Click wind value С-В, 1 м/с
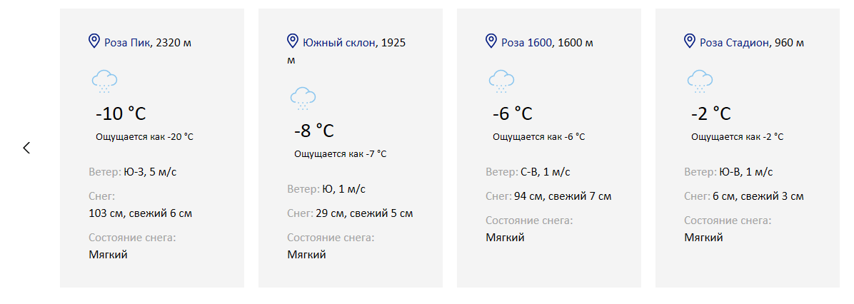The image size is (854, 304). tap(545, 173)
